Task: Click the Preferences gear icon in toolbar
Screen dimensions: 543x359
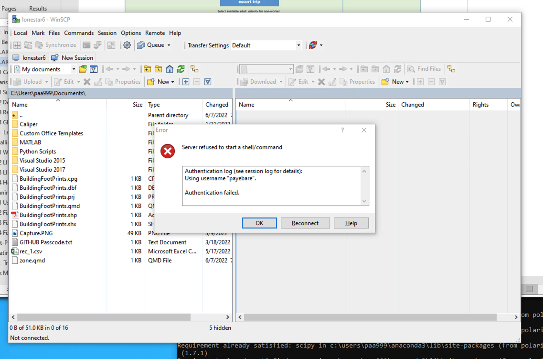Action: 127,45
